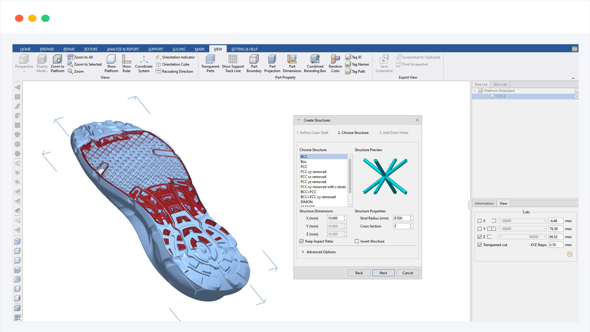Click the Next button
The height and width of the screenshot is (332, 590).
pyautogui.click(x=383, y=273)
